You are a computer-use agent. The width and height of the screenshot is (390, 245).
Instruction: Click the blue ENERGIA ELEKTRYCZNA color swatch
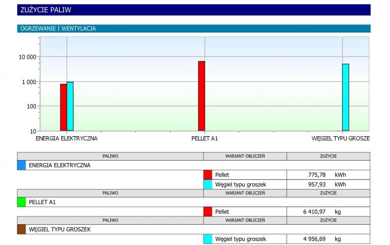pos(21,165)
